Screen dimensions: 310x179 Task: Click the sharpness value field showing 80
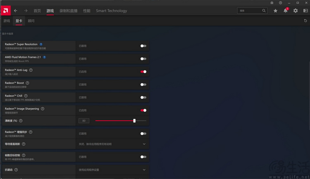[84, 120]
